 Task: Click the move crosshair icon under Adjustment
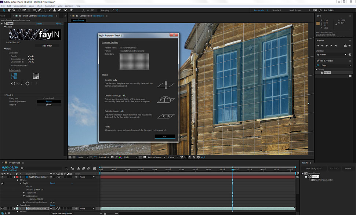(x=27, y=84)
